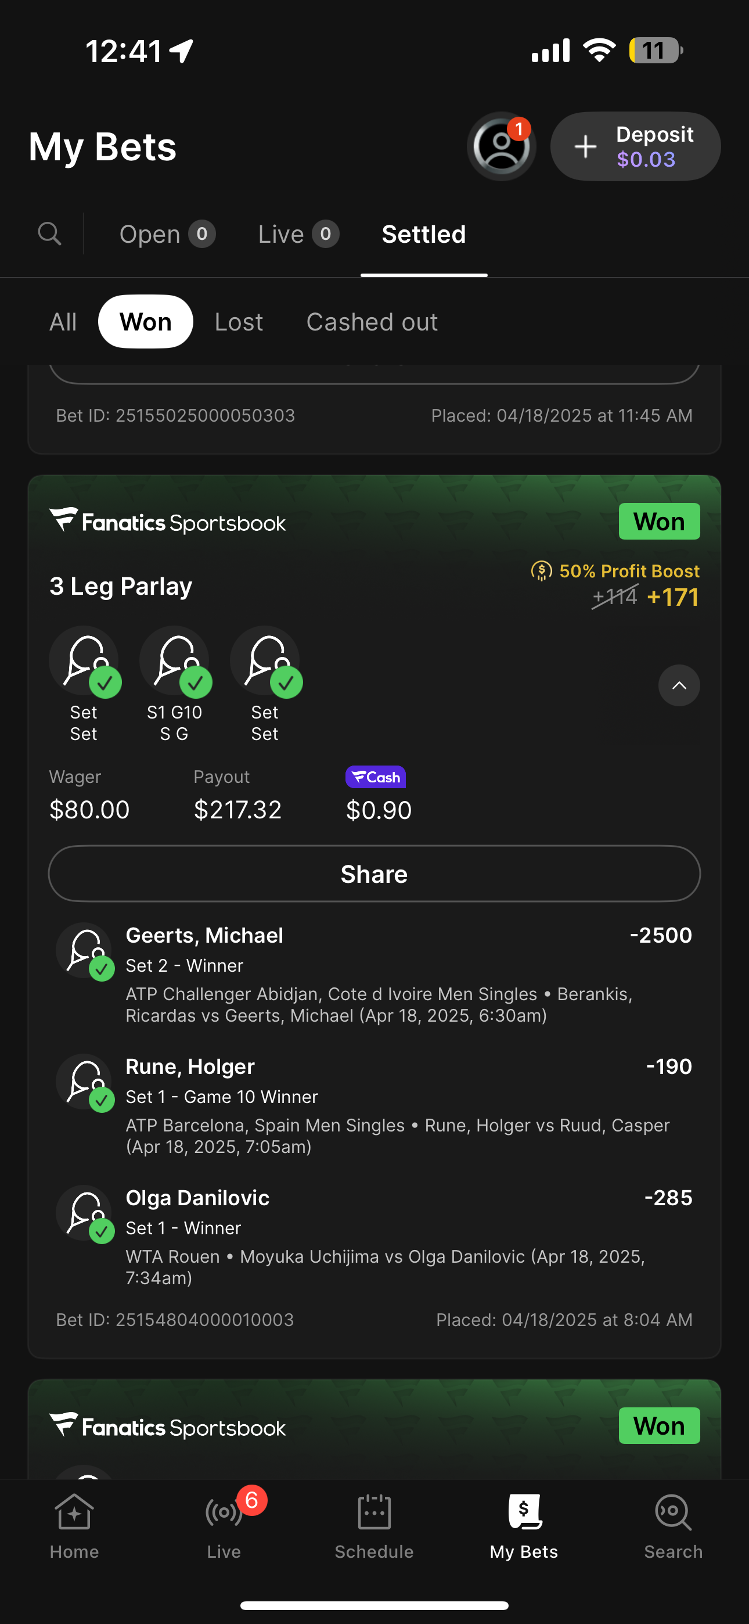Select the Won filter pill
The width and height of the screenshot is (749, 1624).
[146, 322]
